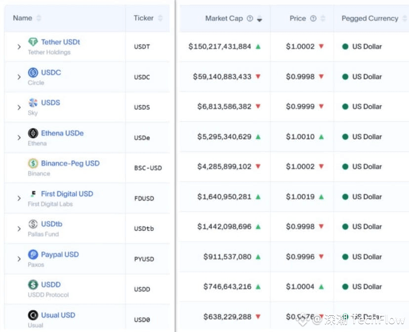
Task: Open the Price info tooltip icon
Action: [x=313, y=18]
